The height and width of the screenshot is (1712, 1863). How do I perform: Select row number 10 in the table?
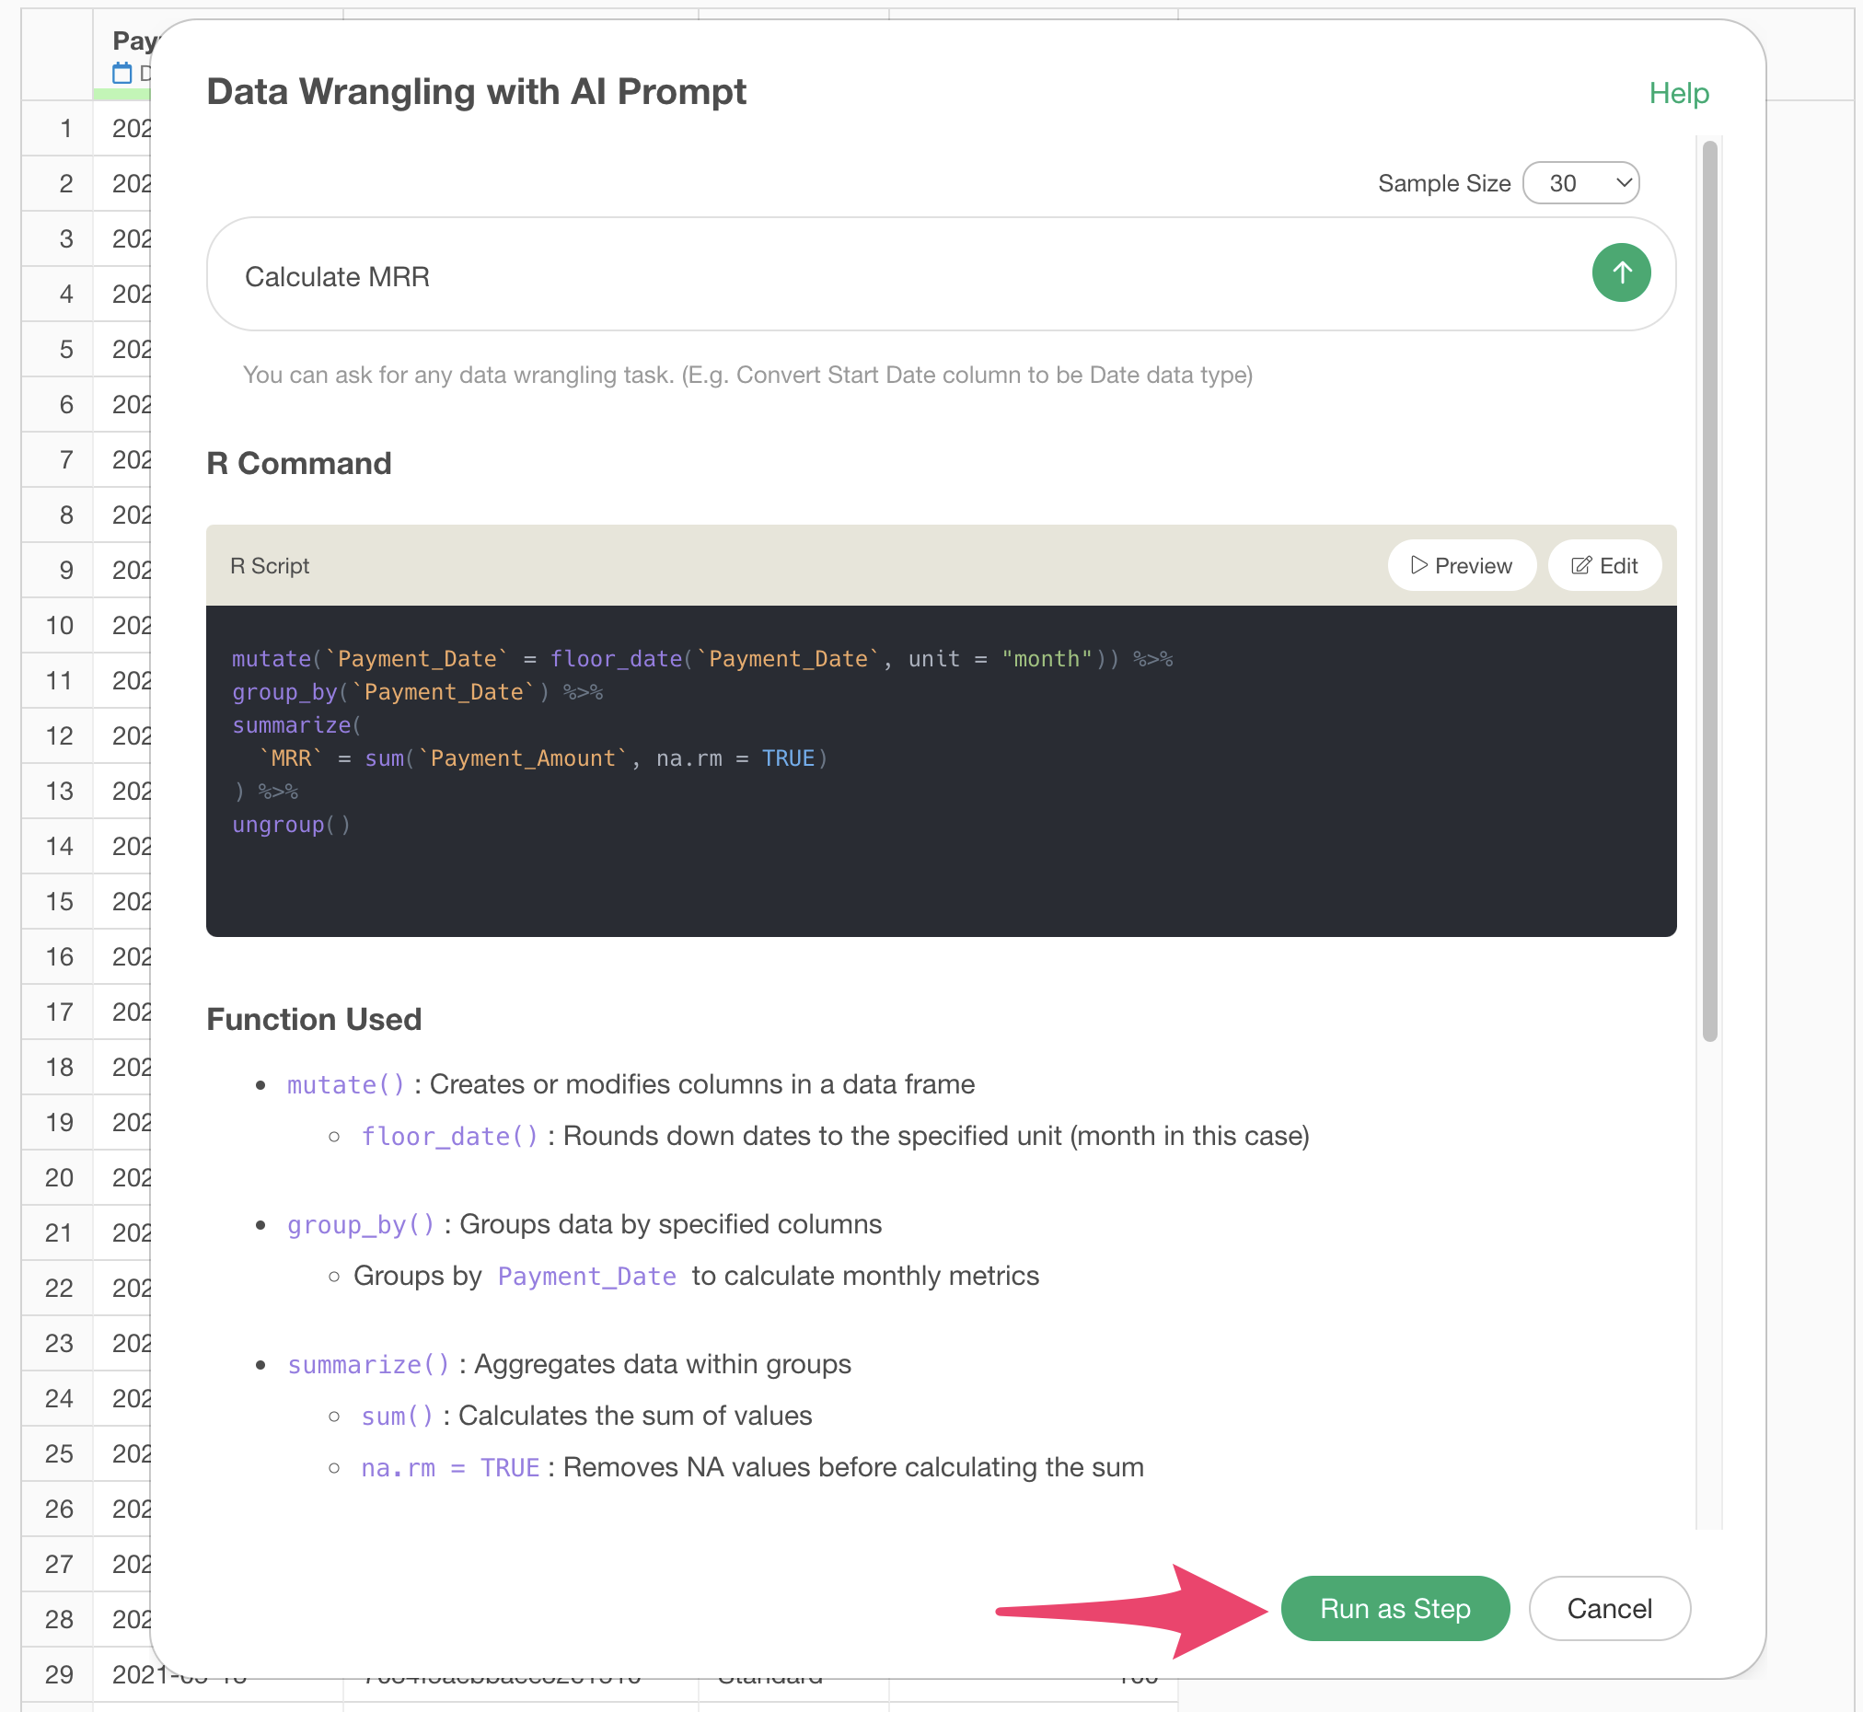pos(58,625)
